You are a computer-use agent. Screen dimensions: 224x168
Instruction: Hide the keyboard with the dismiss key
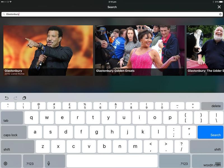[x=217, y=164]
